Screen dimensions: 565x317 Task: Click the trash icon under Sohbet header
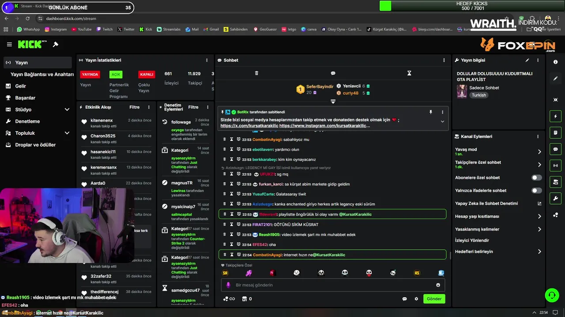256,73
